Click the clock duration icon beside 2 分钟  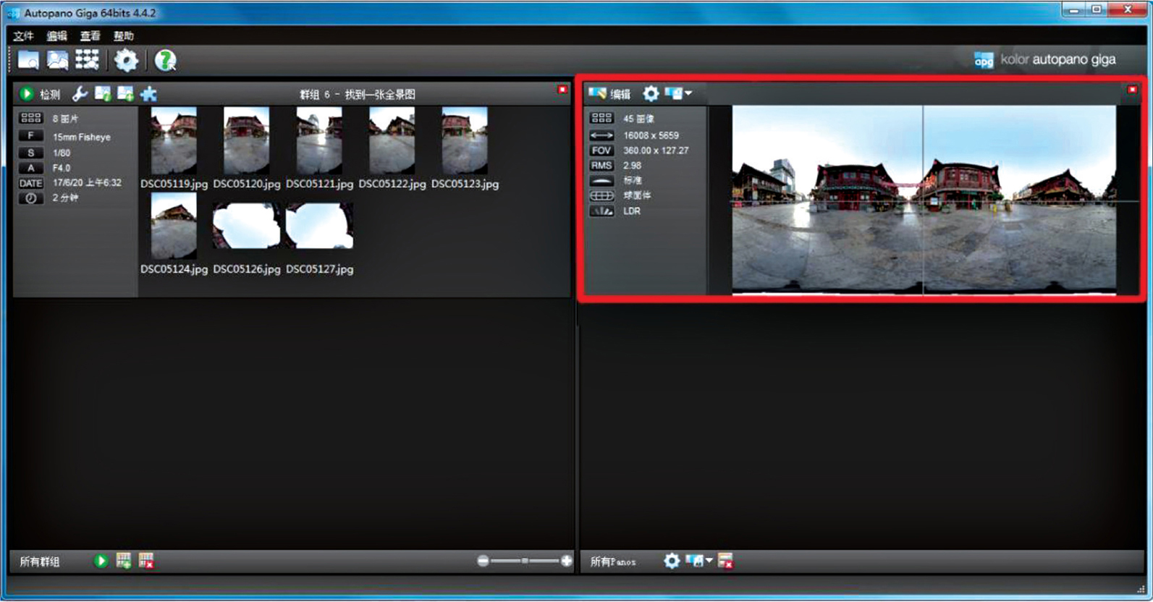coord(30,198)
